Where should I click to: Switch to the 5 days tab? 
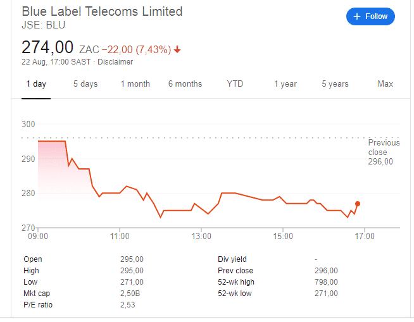(x=85, y=84)
